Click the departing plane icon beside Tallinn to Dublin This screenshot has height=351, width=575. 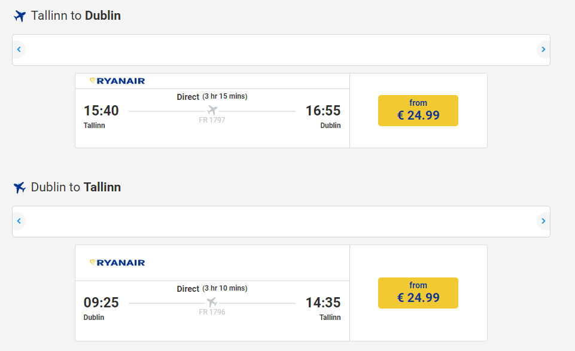point(20,16)
